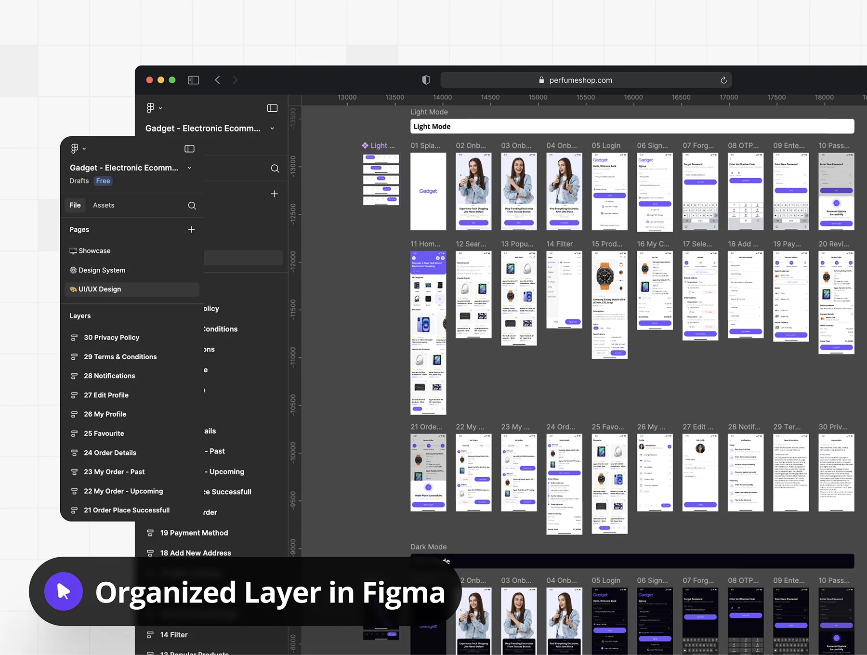
Task: Click the orange watch product detail frame
Action: tap(609, 305)
